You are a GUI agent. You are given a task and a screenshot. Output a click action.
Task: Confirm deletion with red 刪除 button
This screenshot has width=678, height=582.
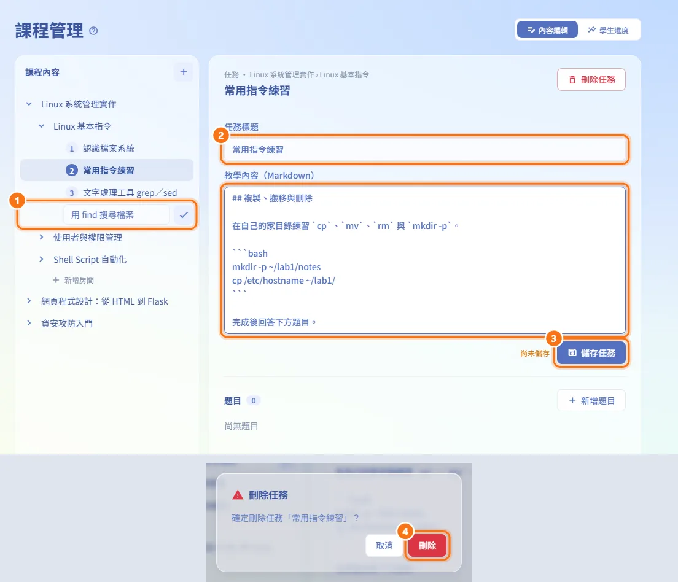pyautogui.click(x=427, y=546)
